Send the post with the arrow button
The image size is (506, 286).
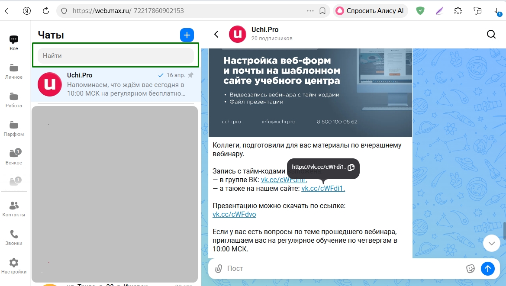488,268
